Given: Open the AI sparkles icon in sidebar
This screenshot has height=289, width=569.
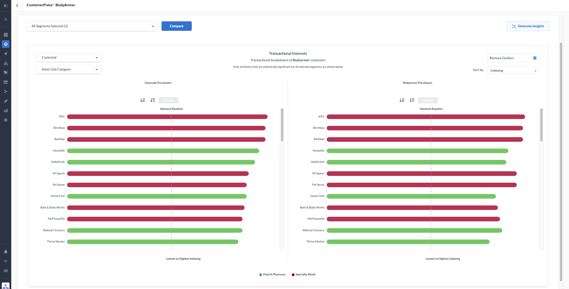Looking at the screenshot, I should tap(6, 19).
